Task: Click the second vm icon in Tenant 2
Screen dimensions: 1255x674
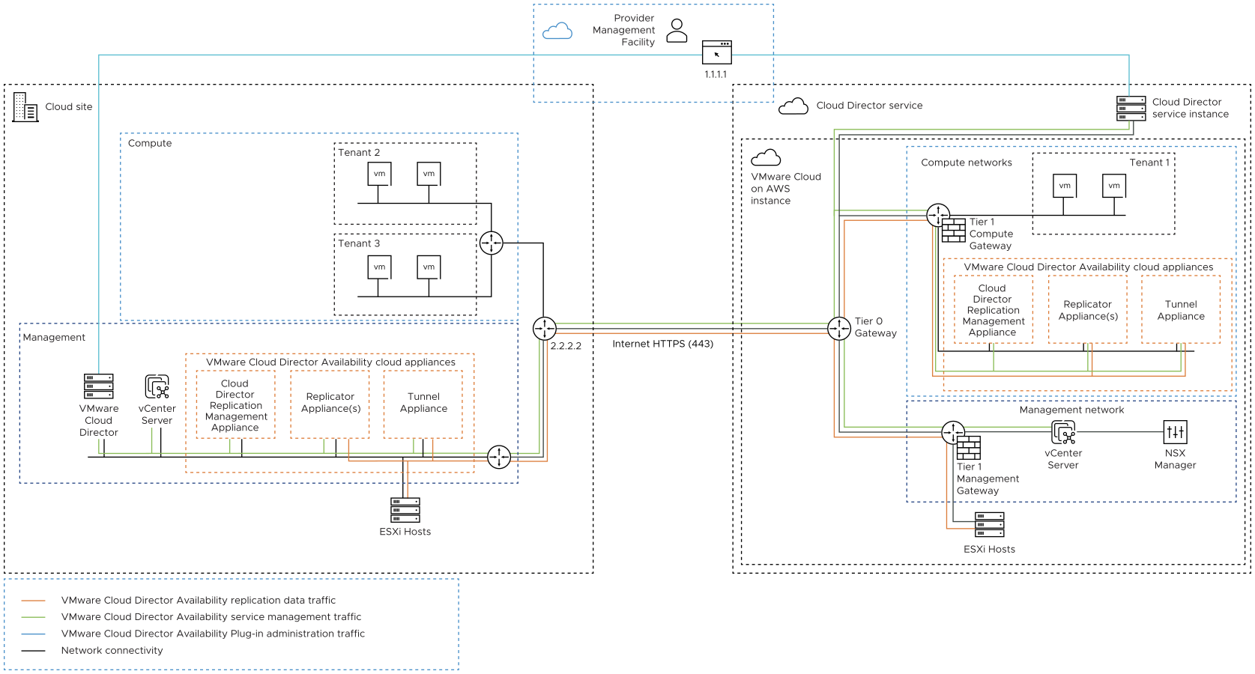Action: [x=429, y=174]
